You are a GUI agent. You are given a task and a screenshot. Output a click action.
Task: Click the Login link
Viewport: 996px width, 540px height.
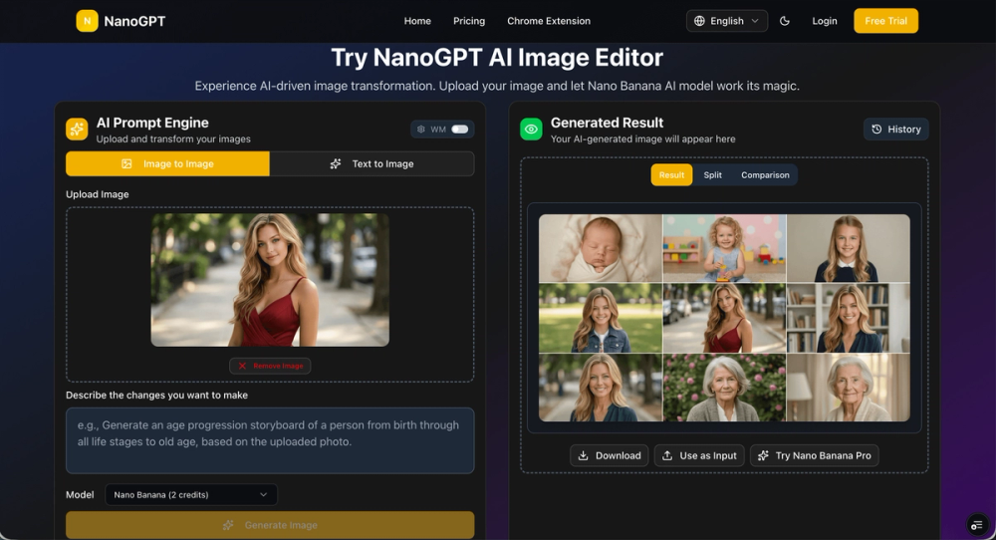pyautogui.click(x=825, y=21)
